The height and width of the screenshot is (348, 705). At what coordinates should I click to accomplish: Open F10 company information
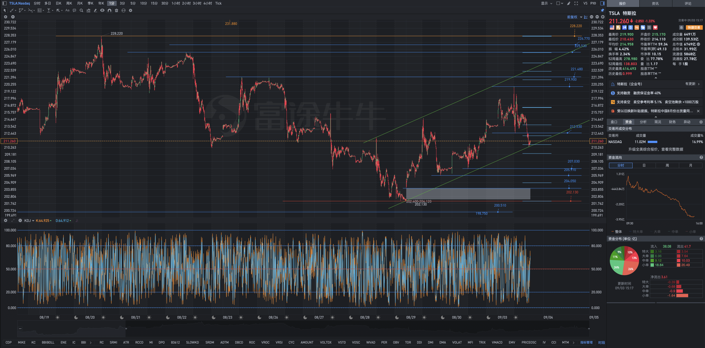[x=593, y=3]
